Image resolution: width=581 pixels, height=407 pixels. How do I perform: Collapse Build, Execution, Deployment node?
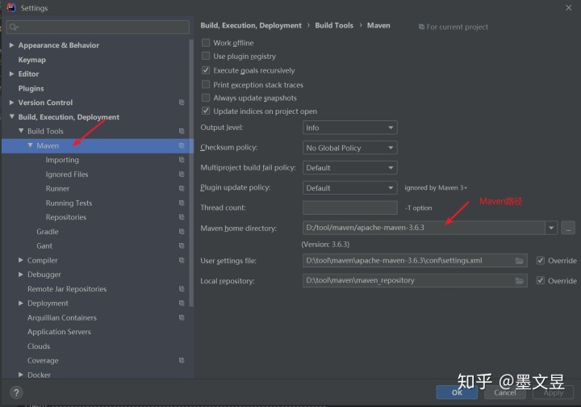pyautogui.click(x=11, y=117)
